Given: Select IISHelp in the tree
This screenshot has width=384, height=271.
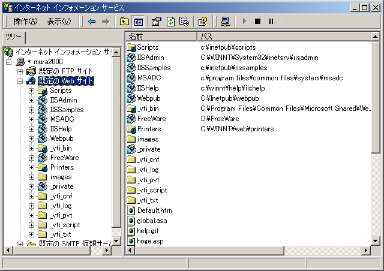Looking at the screenshot, I should tap(61, 129).
